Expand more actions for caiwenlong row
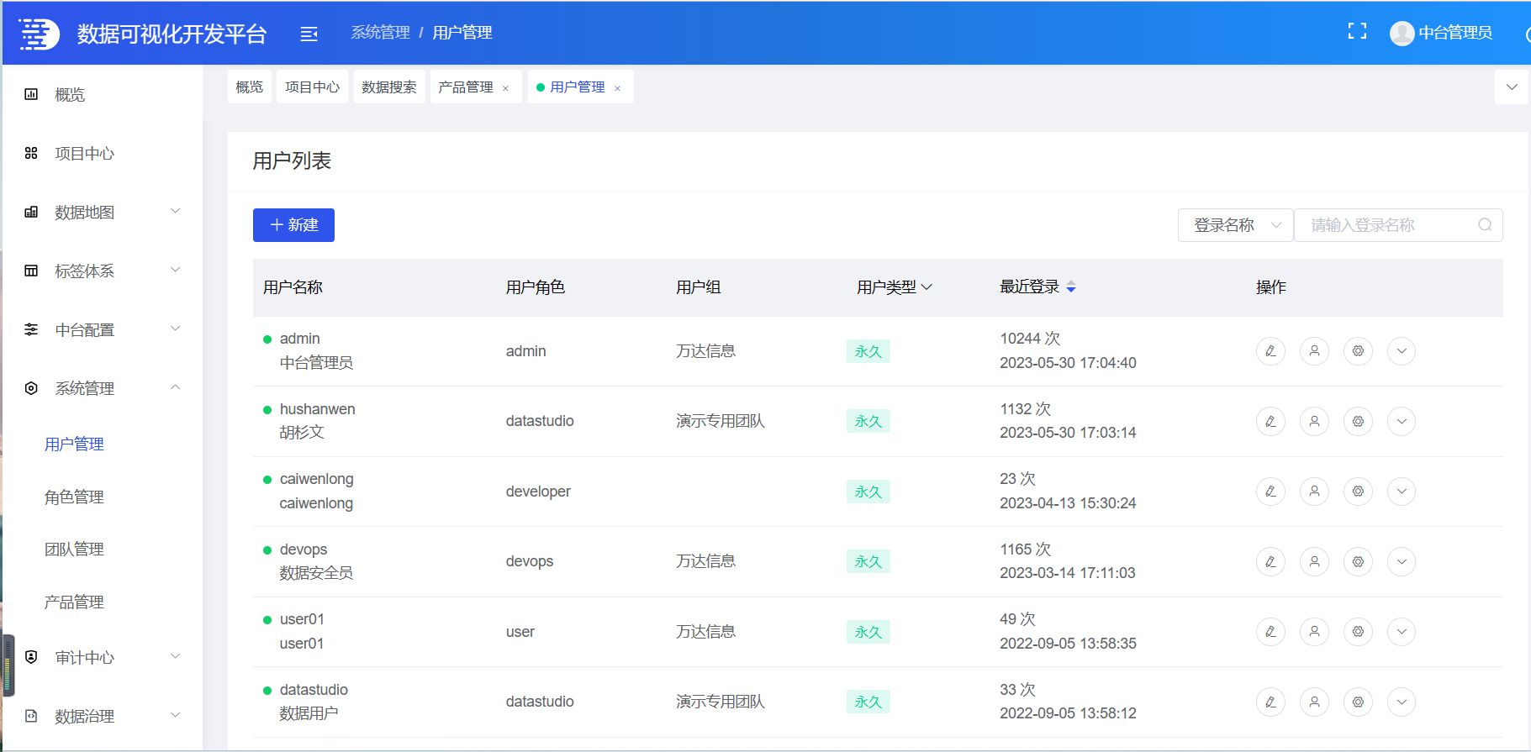 1402,491
